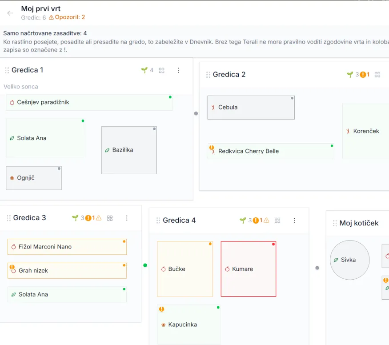Click the Opozoril: 2 warnings link
This screenshot has height=345, width=389.
pos(67,17)
